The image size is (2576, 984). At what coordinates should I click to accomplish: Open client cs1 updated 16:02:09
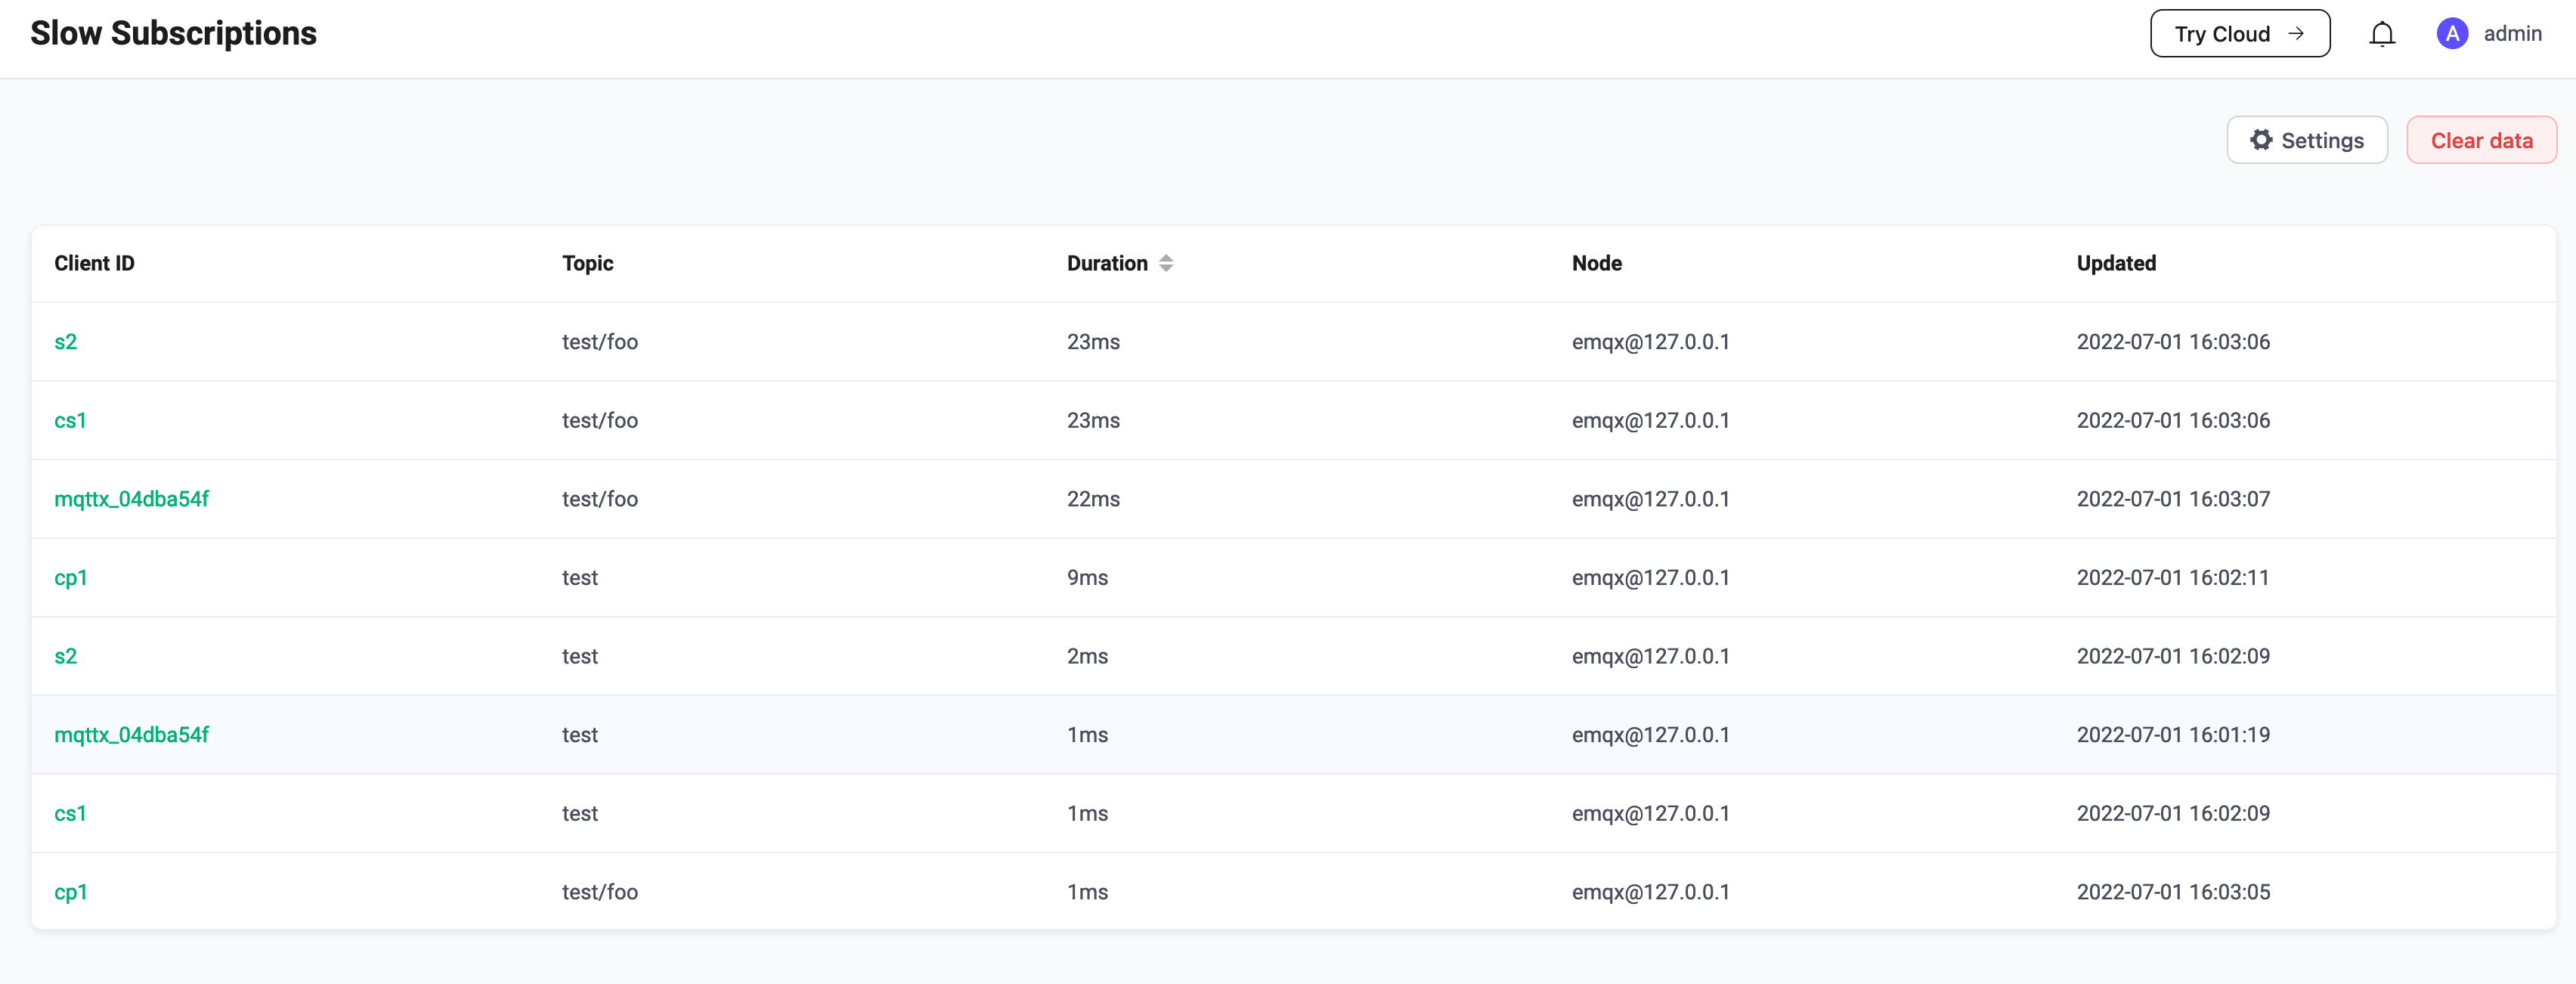[x=70, y=814]
